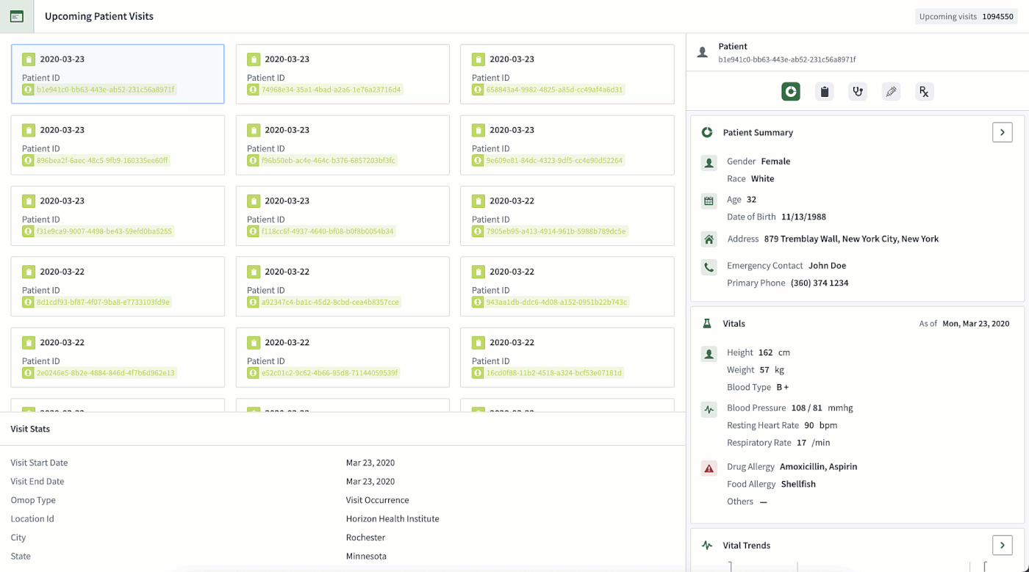Expand the Vital Trends chevron button
Image resolution: width=1029 pixels, height=572 pixels.
[1003, 545]
